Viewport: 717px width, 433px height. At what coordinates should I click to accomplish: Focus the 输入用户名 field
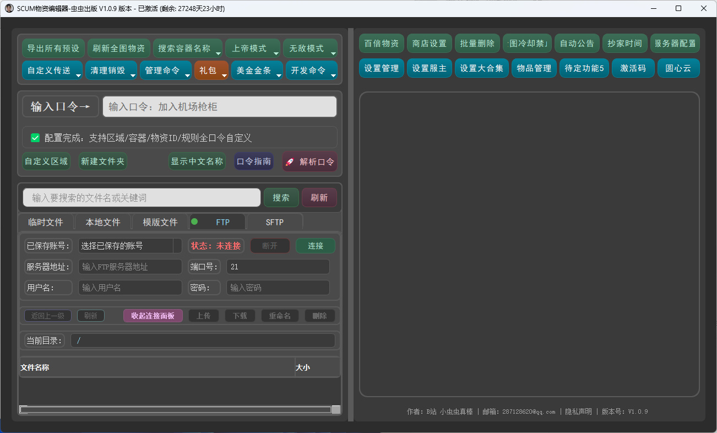[130, 288]
